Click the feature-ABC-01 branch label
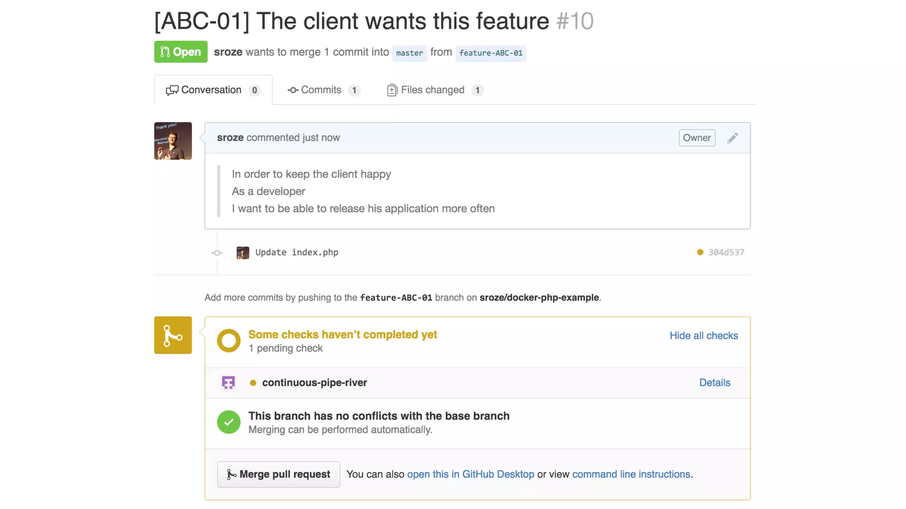 (491, 53)
